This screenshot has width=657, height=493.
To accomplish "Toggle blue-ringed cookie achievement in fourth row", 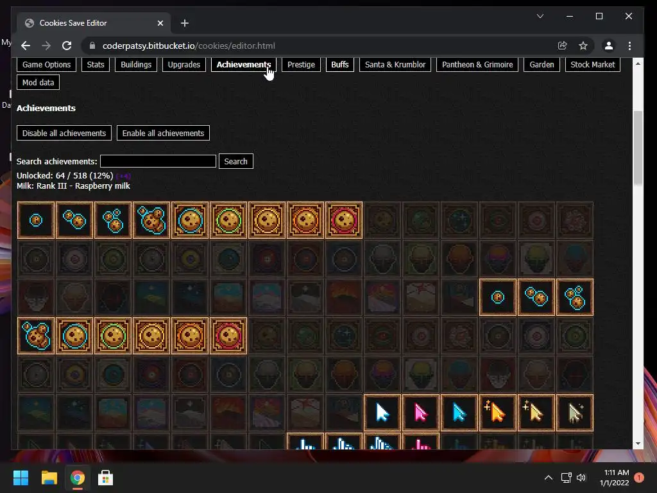I will coord(74,336).
